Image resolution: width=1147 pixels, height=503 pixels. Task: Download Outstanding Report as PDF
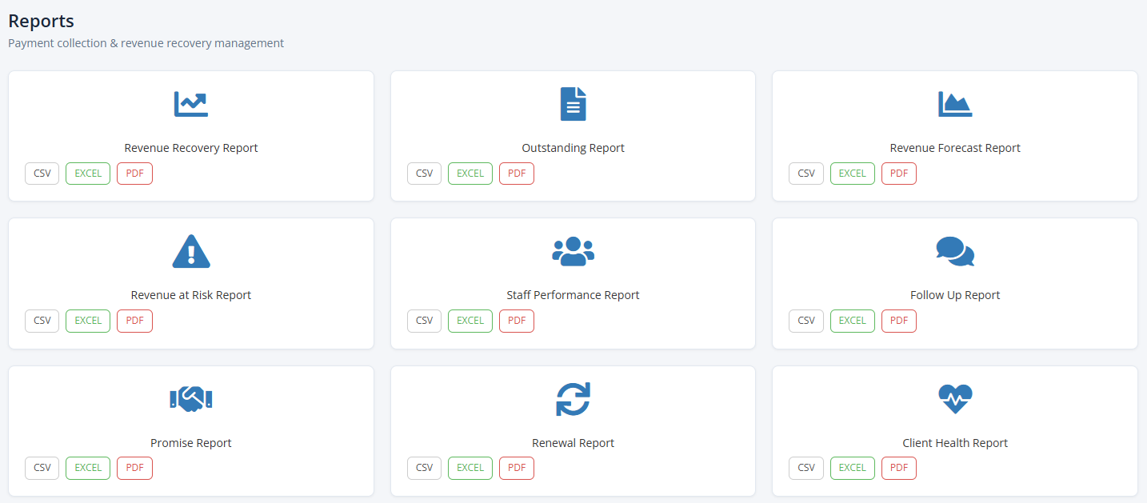[517, 174]
